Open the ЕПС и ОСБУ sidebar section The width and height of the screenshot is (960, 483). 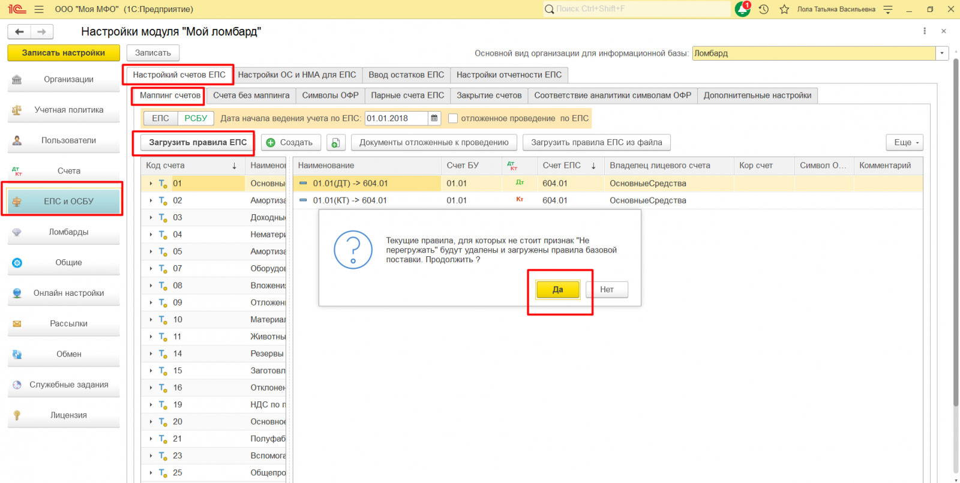[64, 202]
